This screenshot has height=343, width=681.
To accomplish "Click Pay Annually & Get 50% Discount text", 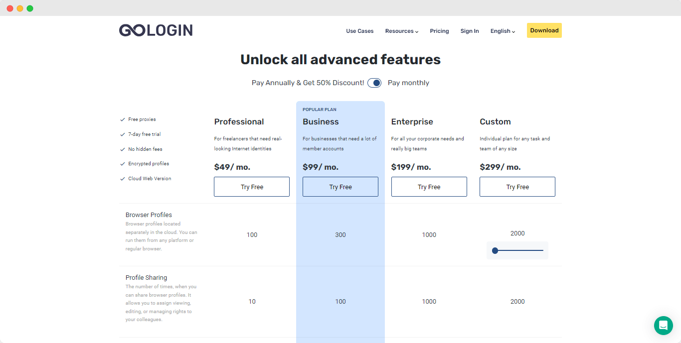I will point(308,83).
